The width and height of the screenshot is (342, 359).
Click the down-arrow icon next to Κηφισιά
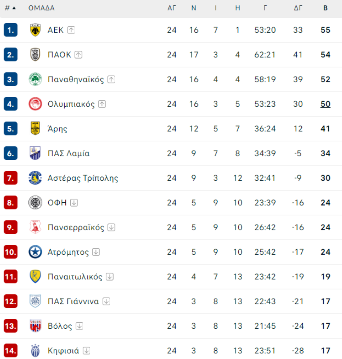[86, 351]
